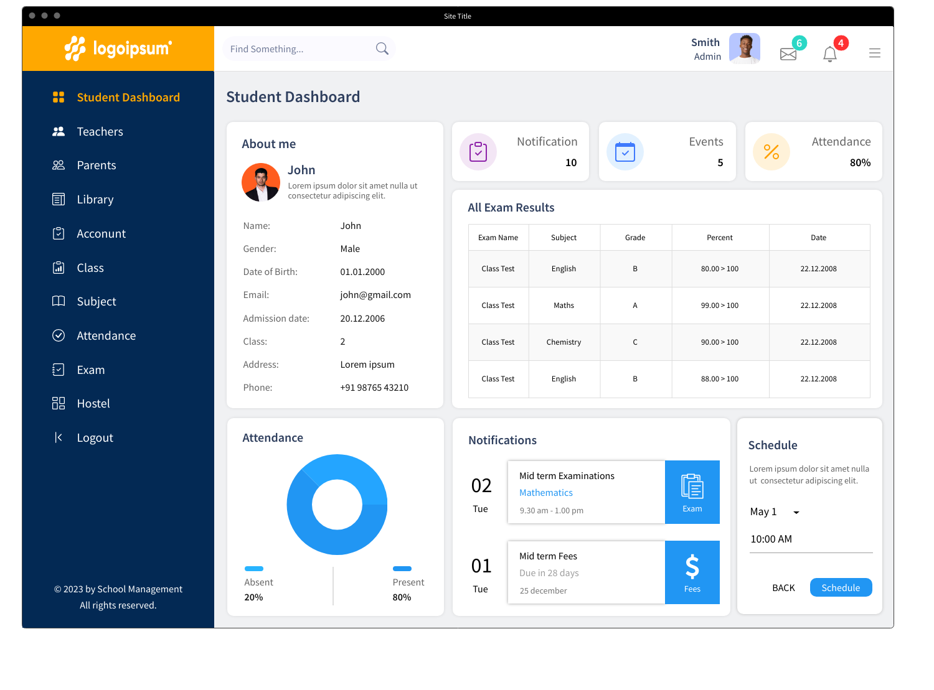Switch to the Student Dashboard menu item
Screen dimensions: 934x690
(x=128, y=97)
